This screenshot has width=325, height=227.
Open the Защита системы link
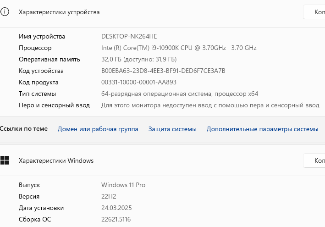[172, 129]
